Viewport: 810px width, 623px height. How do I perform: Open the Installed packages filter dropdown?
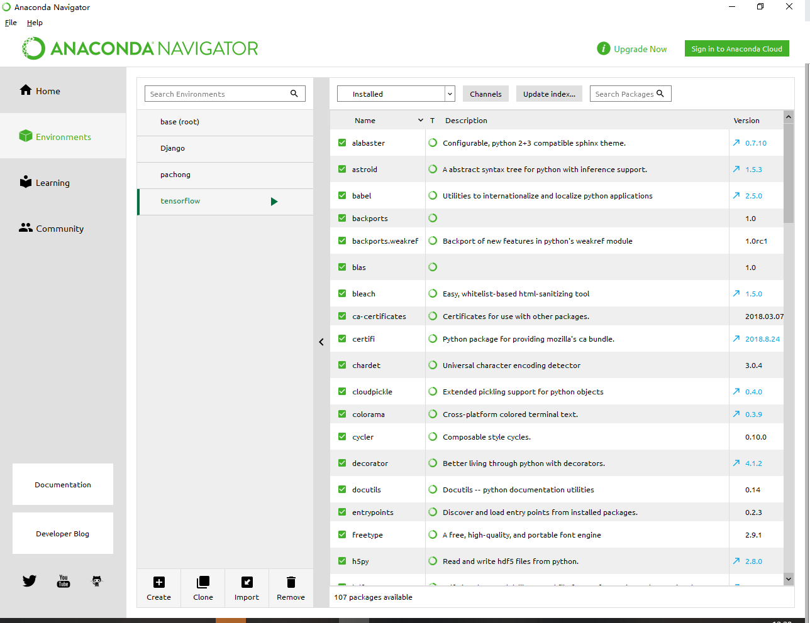click(396, 94)
